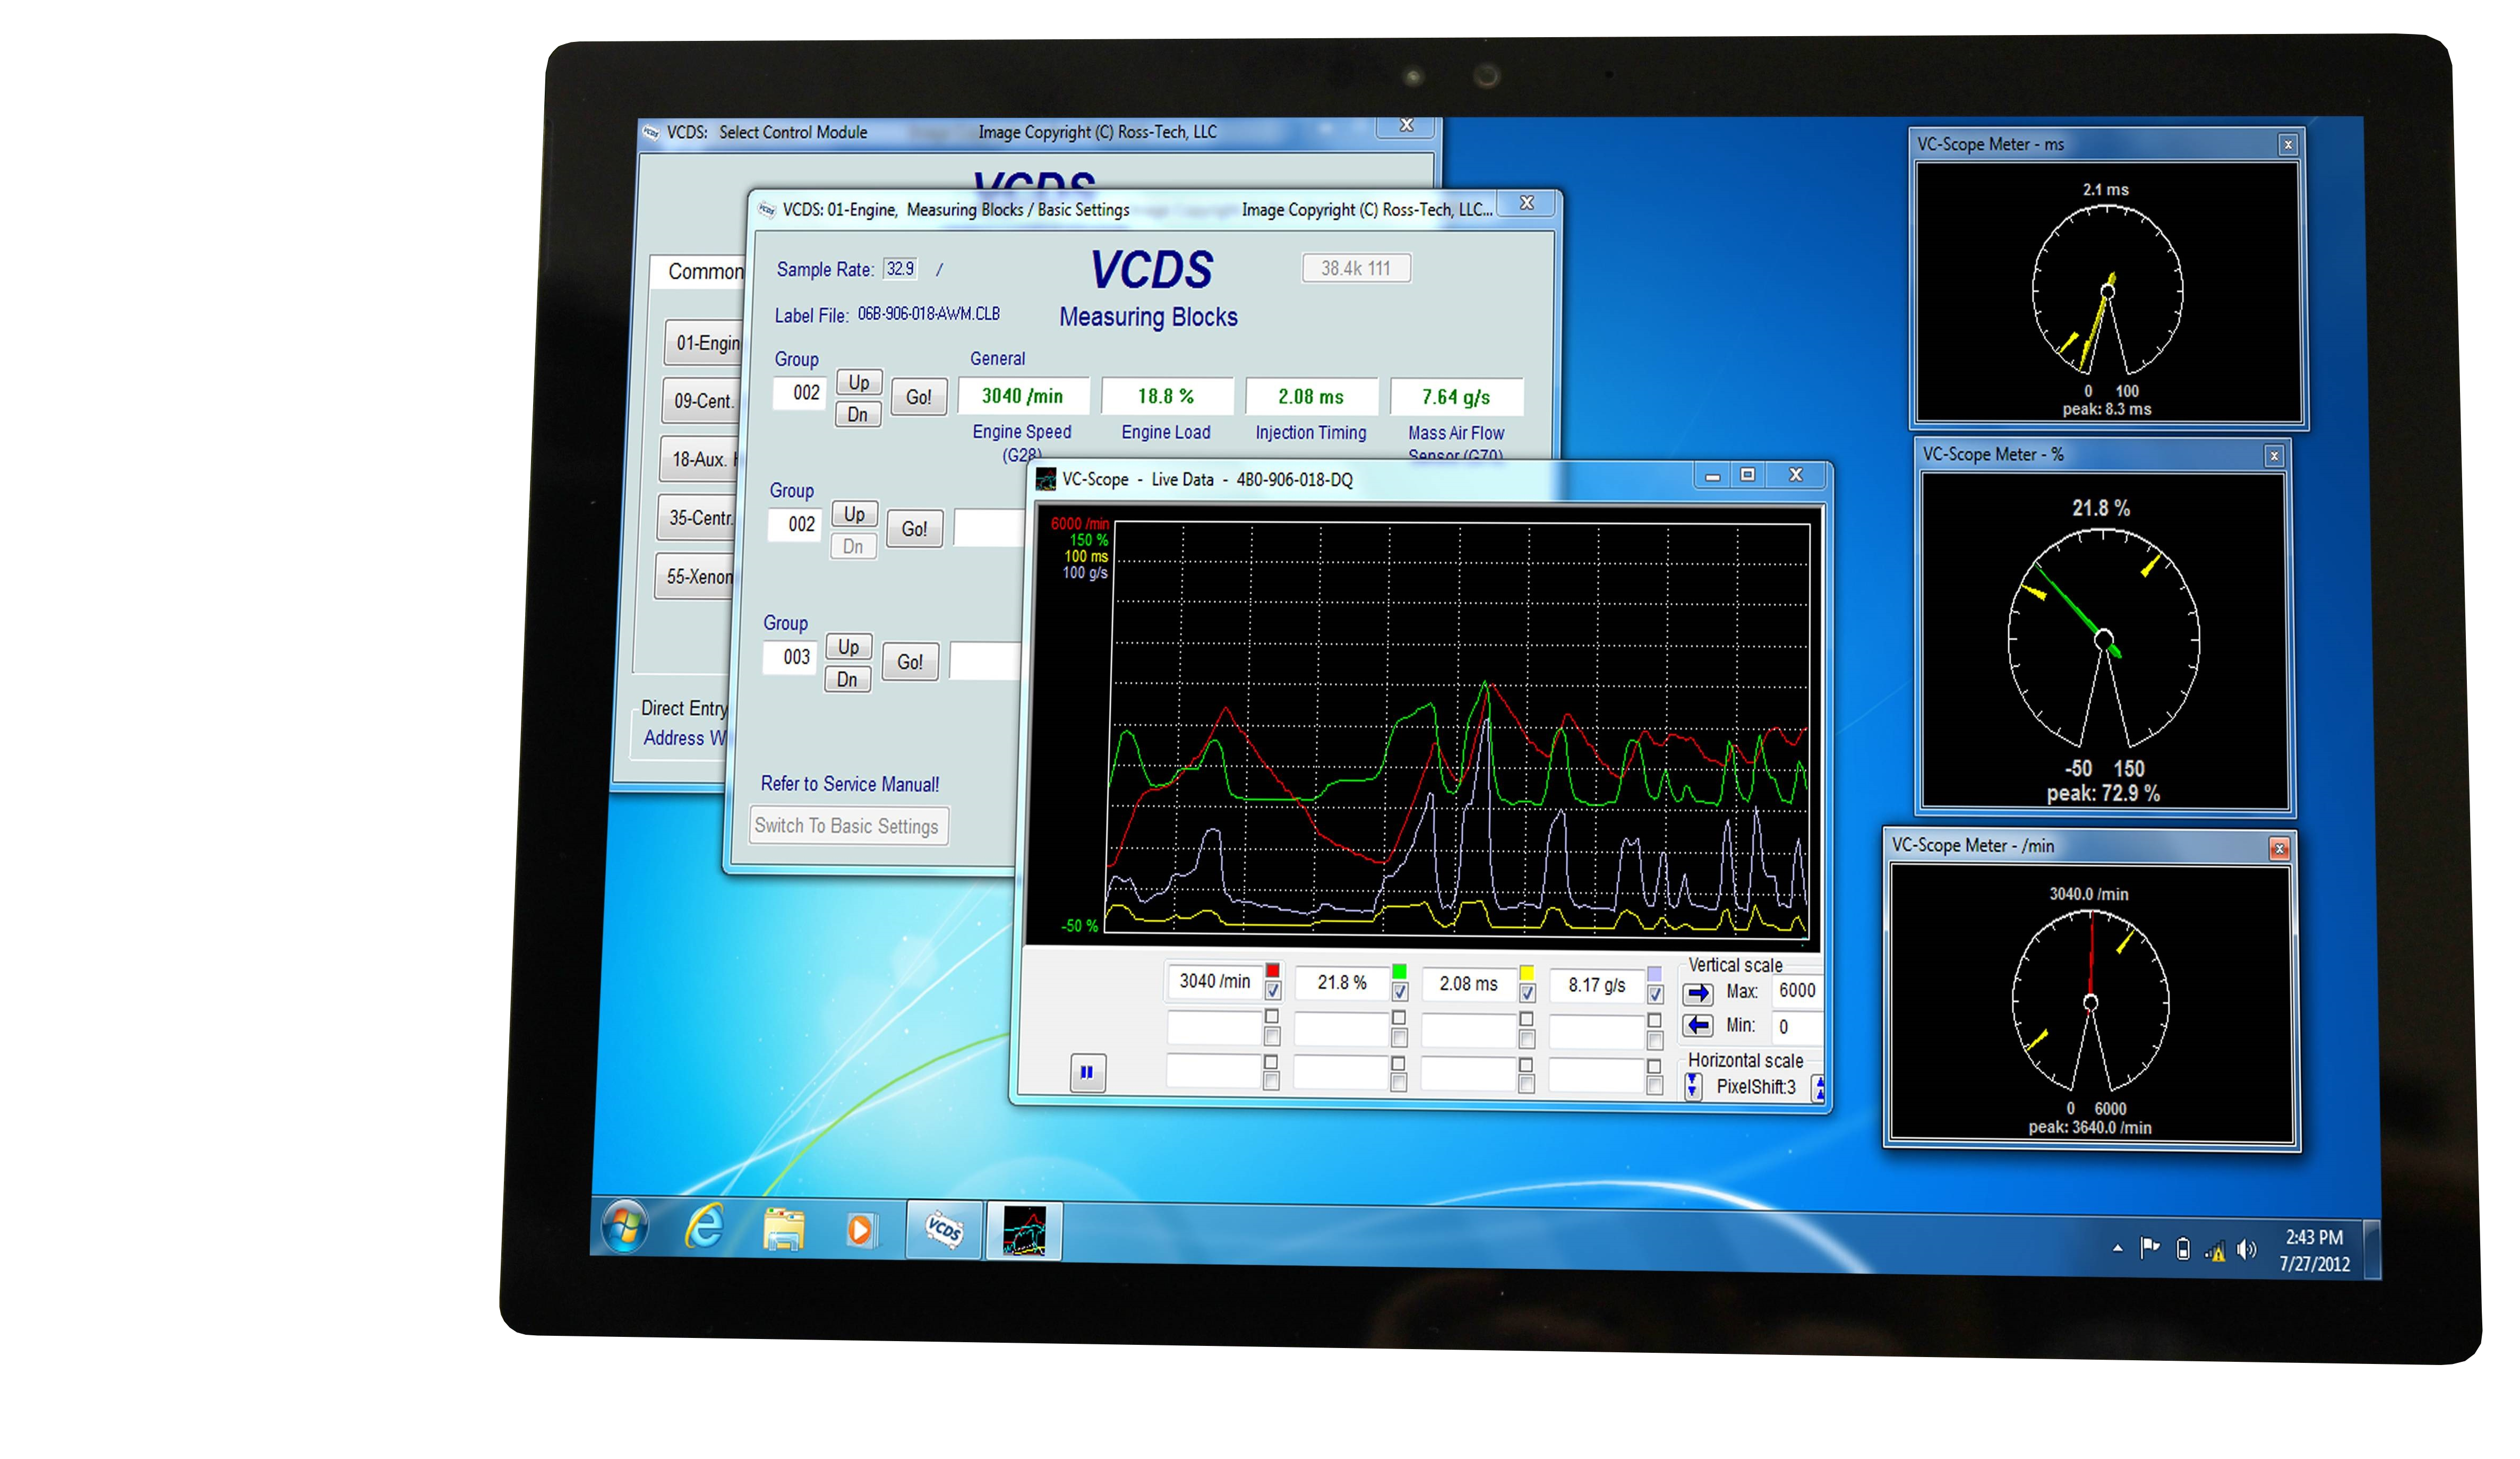Open the network signal tray icon

[2215, 1251]
